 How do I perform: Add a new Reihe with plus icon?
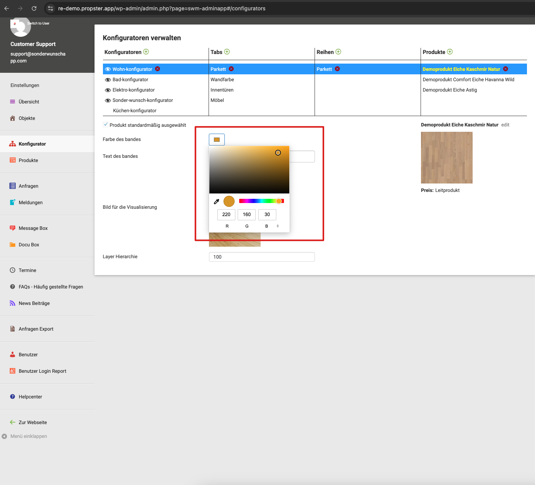(338, 52)
